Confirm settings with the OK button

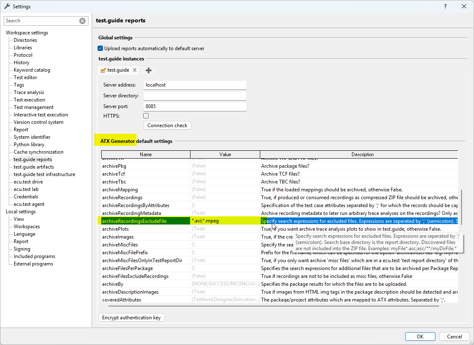tap(420, 336)
